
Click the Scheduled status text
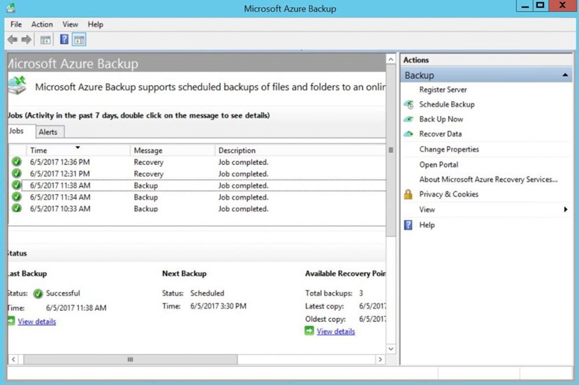[207, 293]
